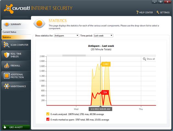Viewport: 173px width, 131px height.
Task: Click the Show all zoom magnifier icon
Action: 144,59
